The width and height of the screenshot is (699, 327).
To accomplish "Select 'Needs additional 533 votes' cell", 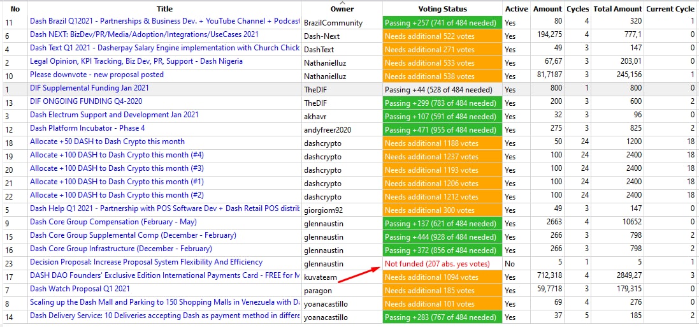I will point(442,63).
